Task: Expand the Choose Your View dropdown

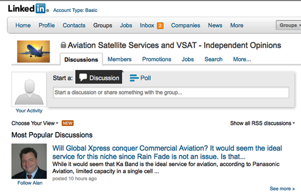Action: tap(34, 123)
